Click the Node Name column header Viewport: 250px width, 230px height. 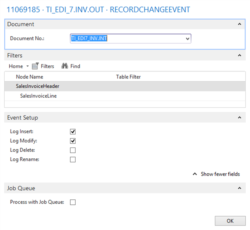(x=29, y=77)
